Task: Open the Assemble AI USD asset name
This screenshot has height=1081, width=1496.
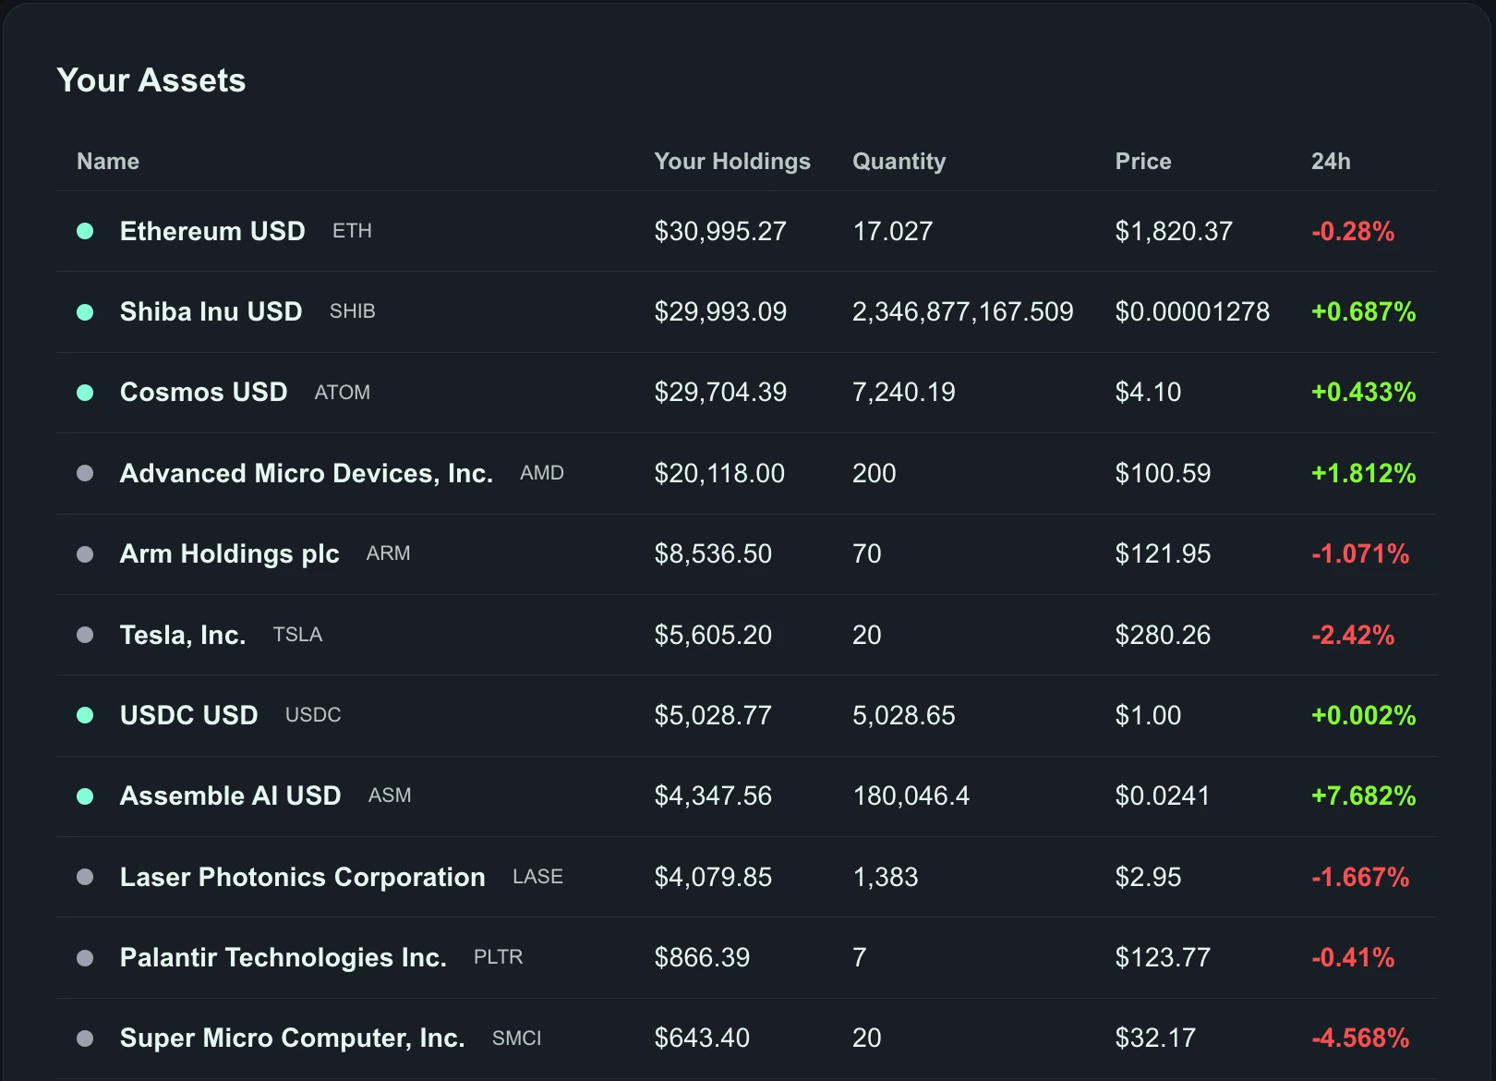Action: pyautogui.click(x=231, y=796)
